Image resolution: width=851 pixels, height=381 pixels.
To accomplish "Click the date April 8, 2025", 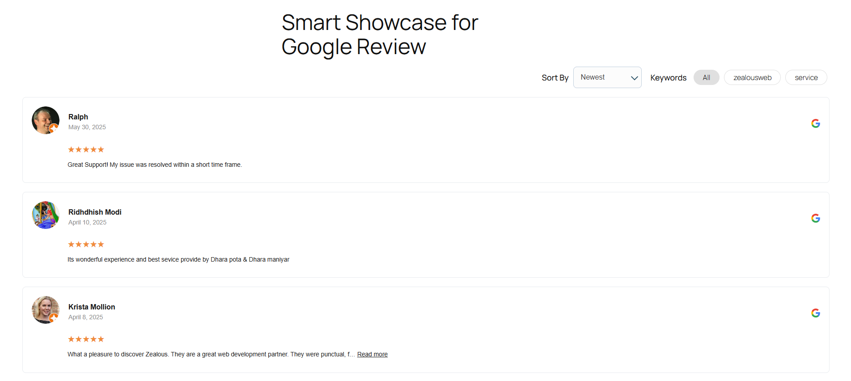I will (85, 317).
